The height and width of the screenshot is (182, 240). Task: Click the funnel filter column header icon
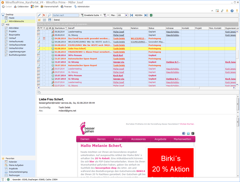coord(41,28)
